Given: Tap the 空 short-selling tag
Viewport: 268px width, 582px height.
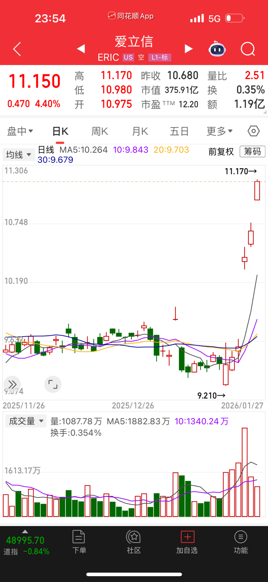Looking at the screenshot, I should coord(141,57).
